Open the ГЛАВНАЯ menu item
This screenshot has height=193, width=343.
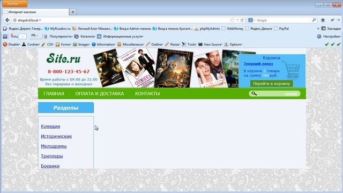[x=54, y=93]
